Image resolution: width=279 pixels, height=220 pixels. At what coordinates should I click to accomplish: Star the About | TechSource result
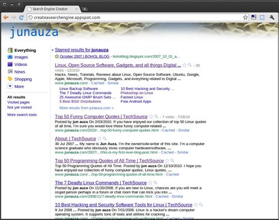tap(99, 139)
